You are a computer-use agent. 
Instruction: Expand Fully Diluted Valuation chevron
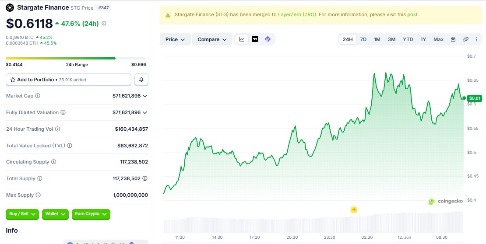click(145, 112)
